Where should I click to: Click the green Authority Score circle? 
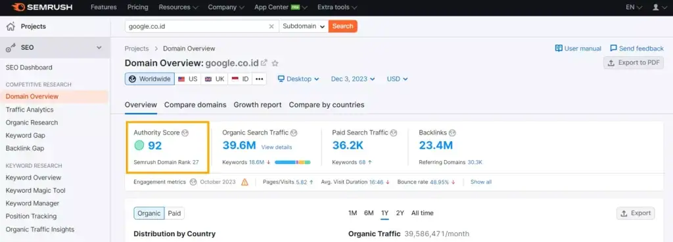pos(139,146)
